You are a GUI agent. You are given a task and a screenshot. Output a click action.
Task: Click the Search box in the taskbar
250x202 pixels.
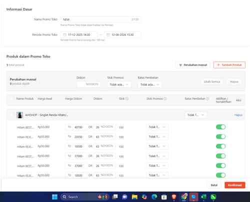pos(85,197)
